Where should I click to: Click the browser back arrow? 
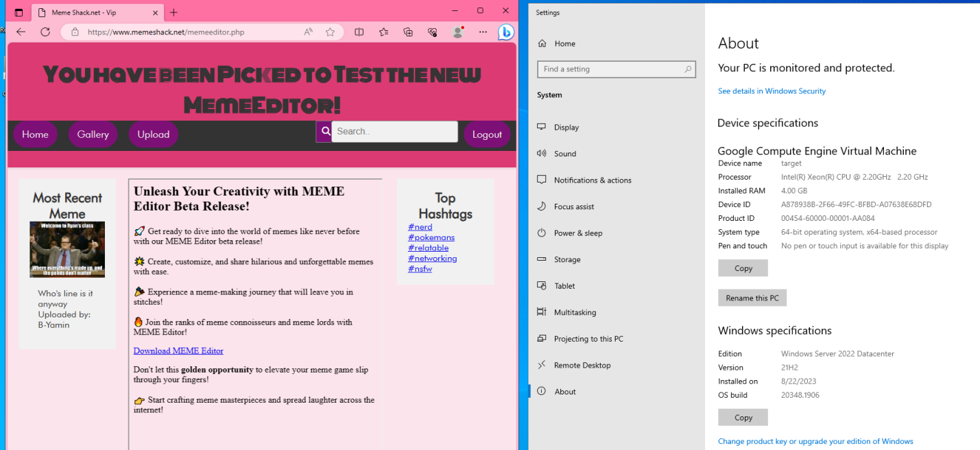(x=21, y=32)
